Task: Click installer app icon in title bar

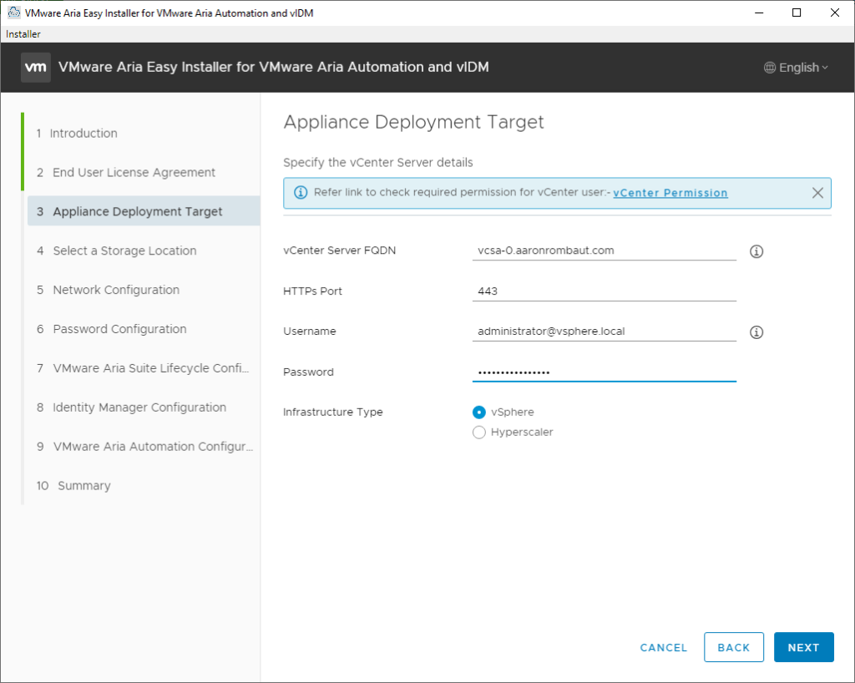Action: point(13,13)
